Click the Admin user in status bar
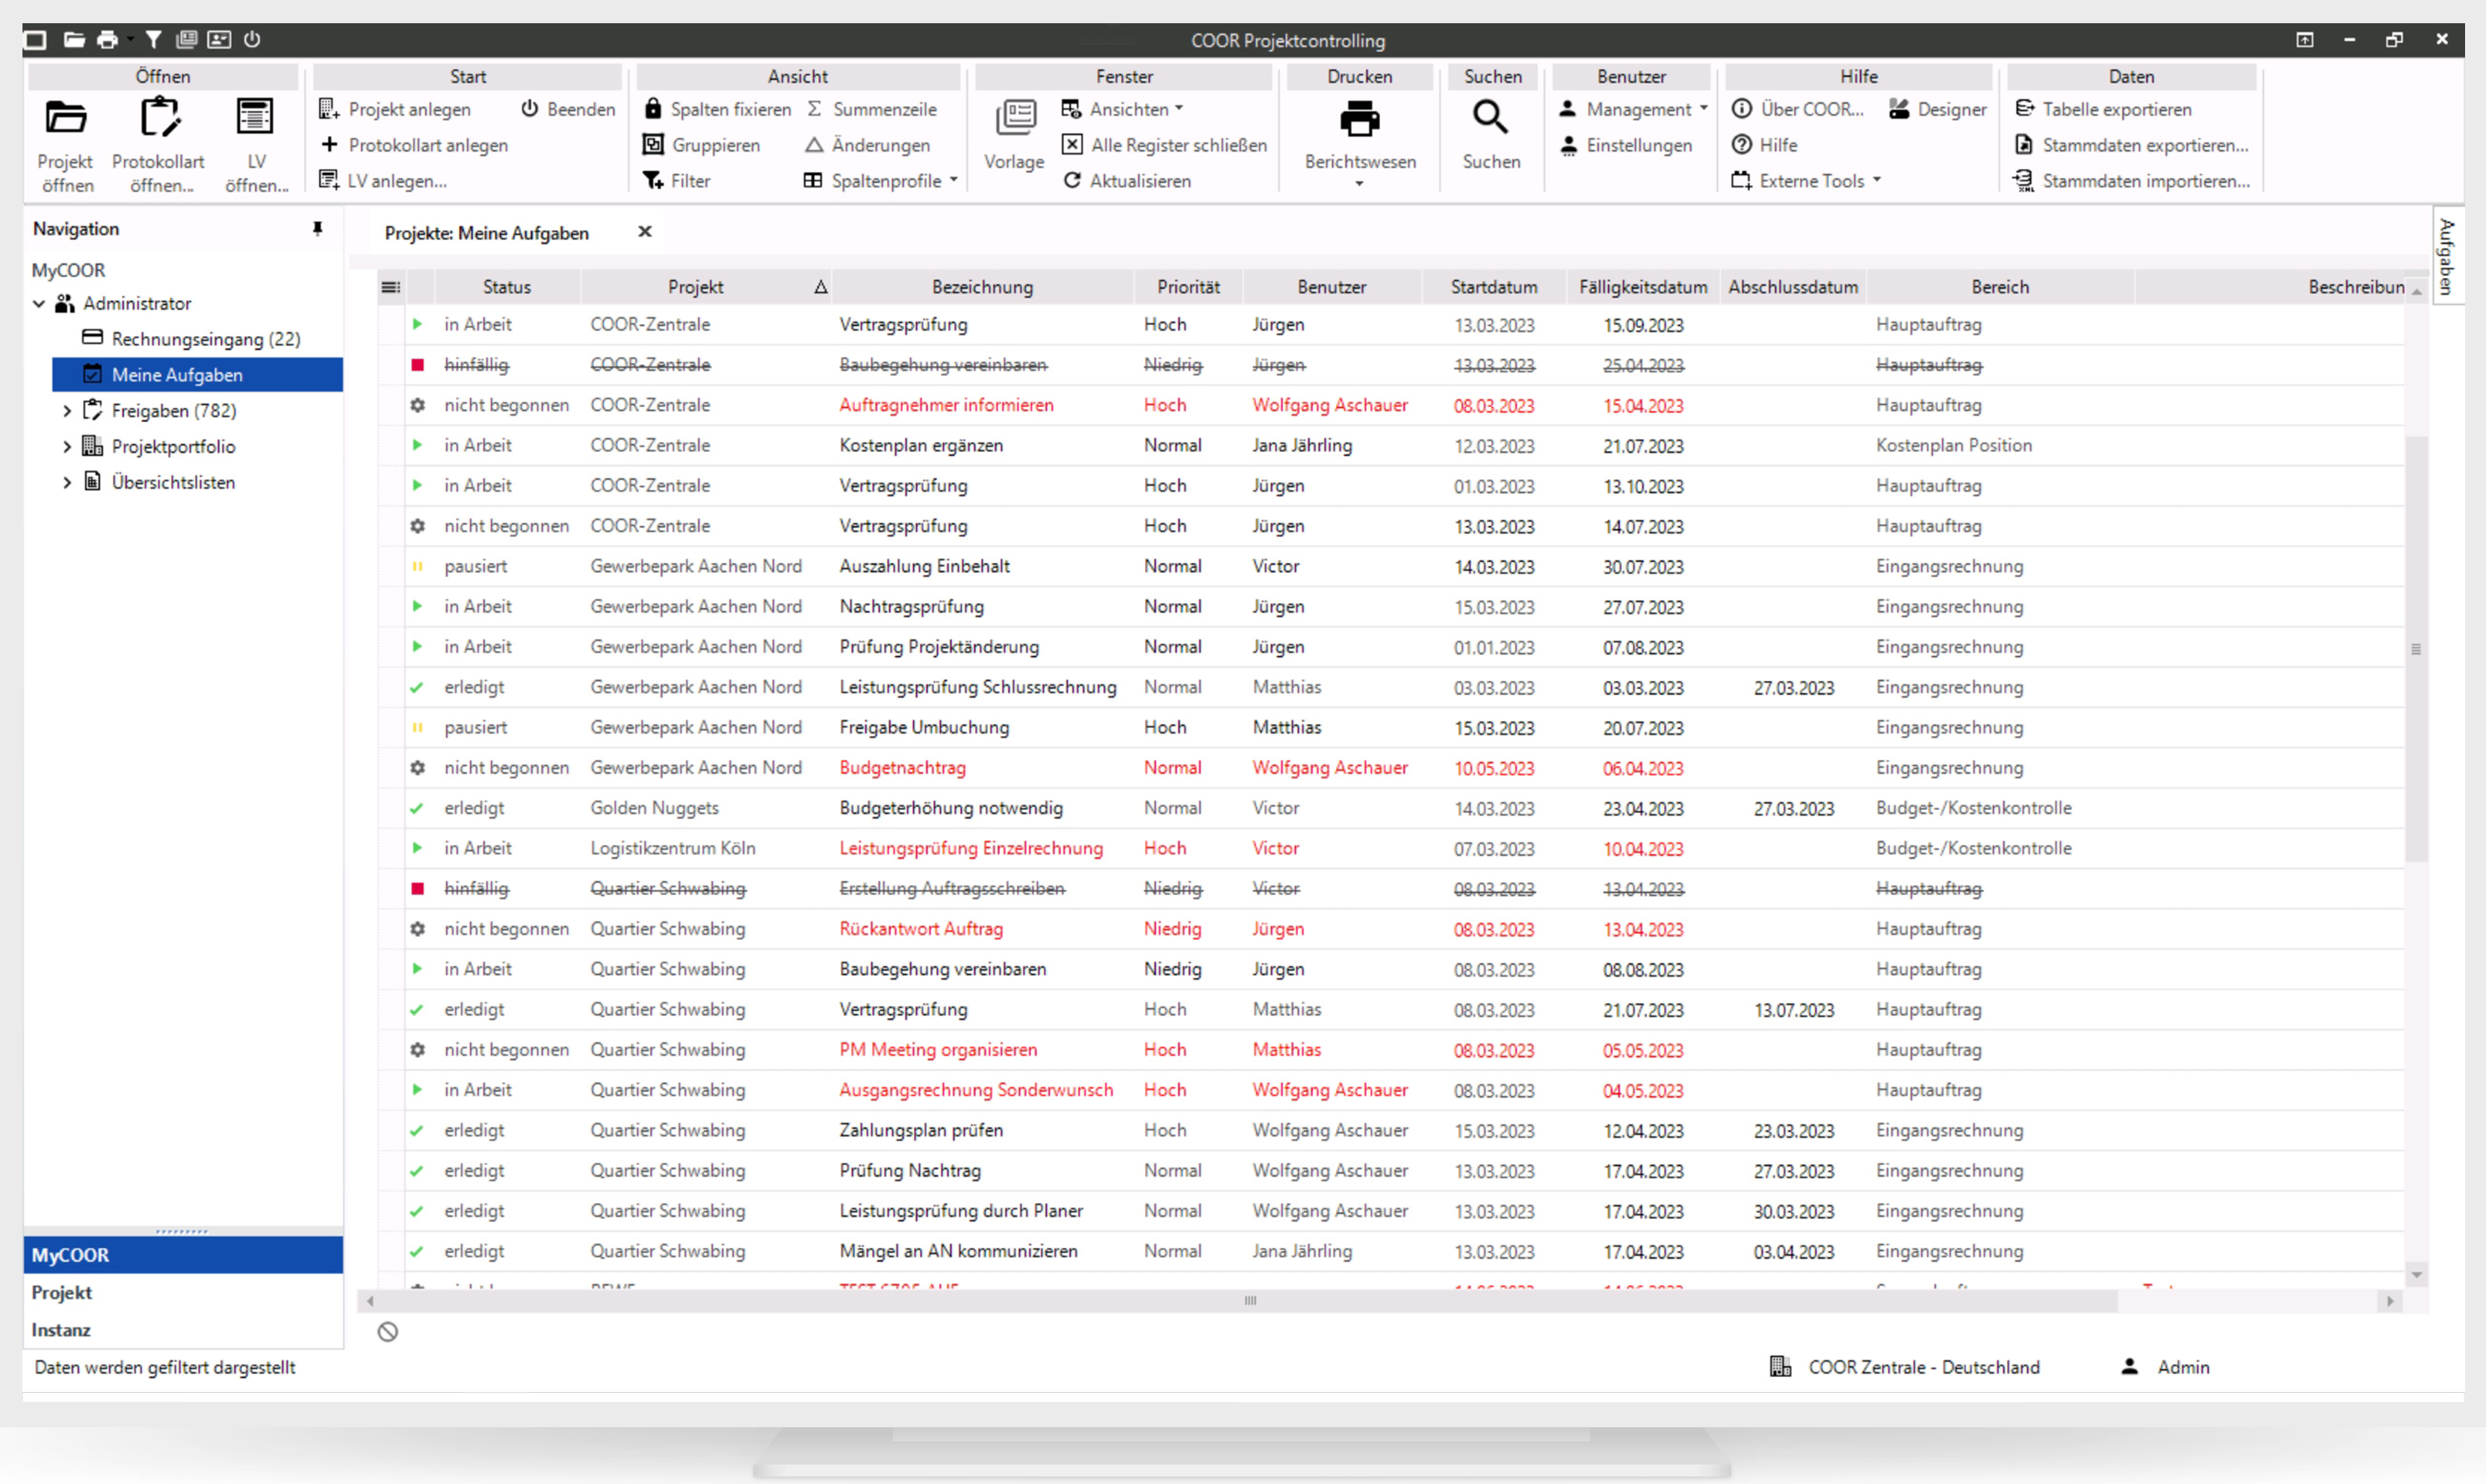 click(2165, 1367)
